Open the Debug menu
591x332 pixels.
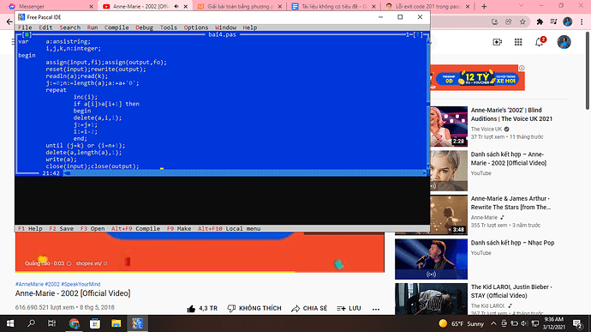pos(145,27)
